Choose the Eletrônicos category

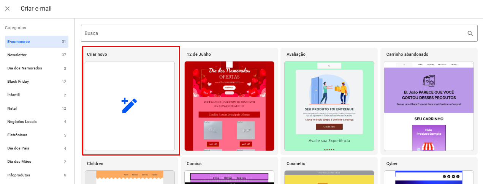(36, 135)
